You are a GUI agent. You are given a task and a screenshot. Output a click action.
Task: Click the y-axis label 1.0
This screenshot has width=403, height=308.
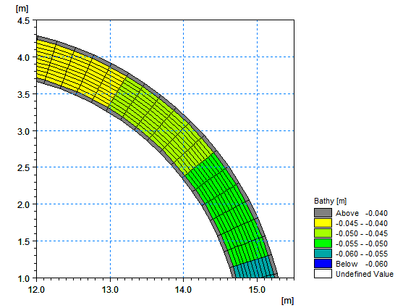(x=23, y=278)
